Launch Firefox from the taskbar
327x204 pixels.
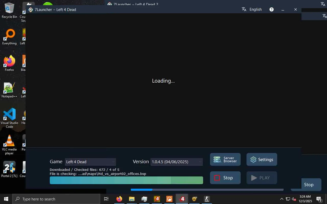119,199
